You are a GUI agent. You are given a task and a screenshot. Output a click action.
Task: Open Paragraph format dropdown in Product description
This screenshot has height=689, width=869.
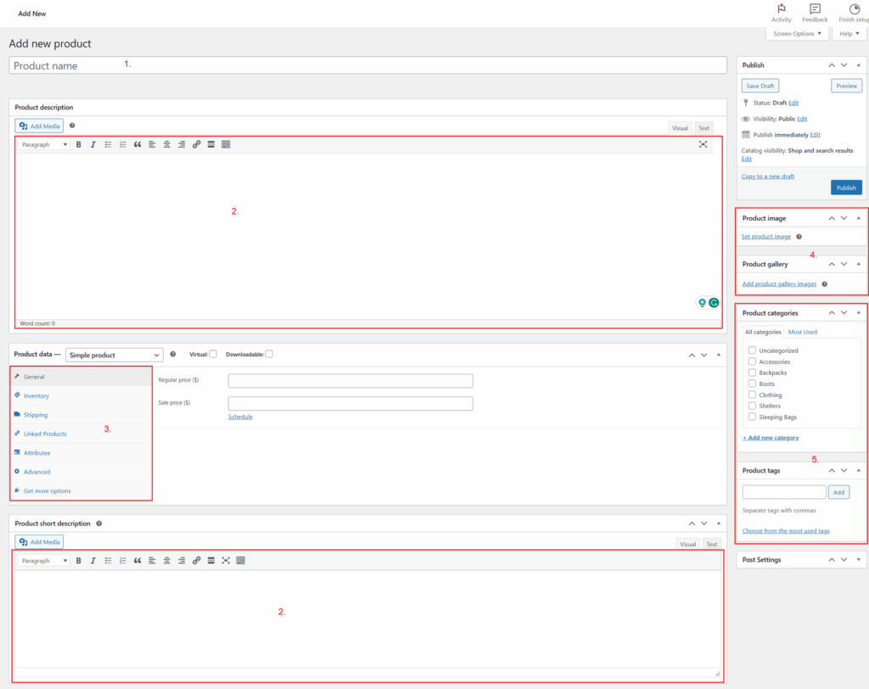43,145
